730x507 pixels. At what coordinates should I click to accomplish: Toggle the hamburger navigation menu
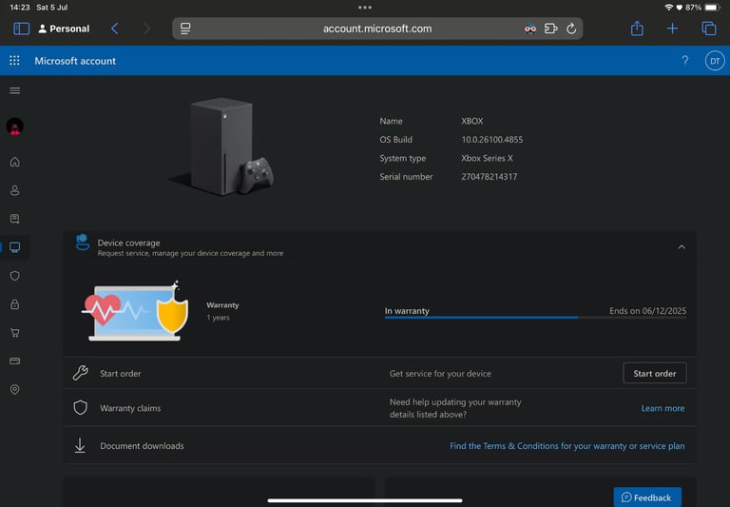15,90
